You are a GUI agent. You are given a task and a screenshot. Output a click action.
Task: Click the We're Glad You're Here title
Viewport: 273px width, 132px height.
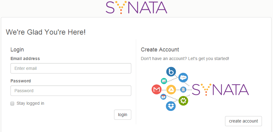point(46,32)
